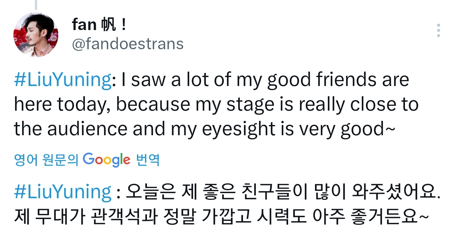This screenshot has width=461, height=242.
Task: Open the fan 帆 profile picture
Action: tap(36, 35)
